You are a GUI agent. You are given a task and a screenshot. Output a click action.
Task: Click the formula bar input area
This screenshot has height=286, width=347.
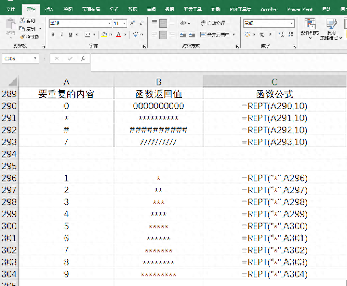[x=219, y=63]
